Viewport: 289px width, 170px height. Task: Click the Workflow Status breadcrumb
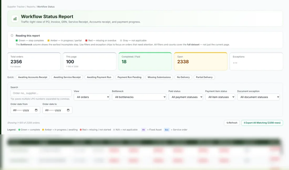[46, 7]
